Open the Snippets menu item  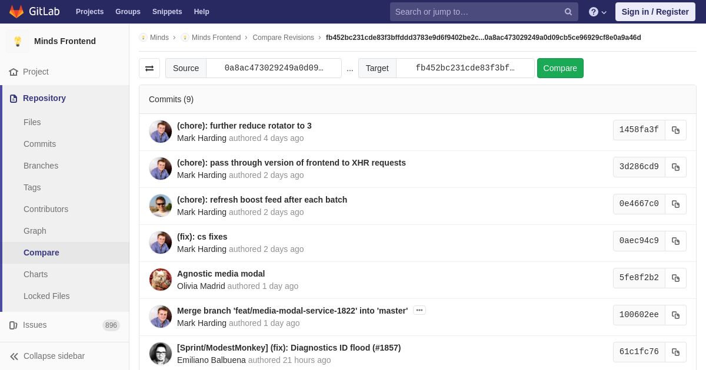click(167, 12)
